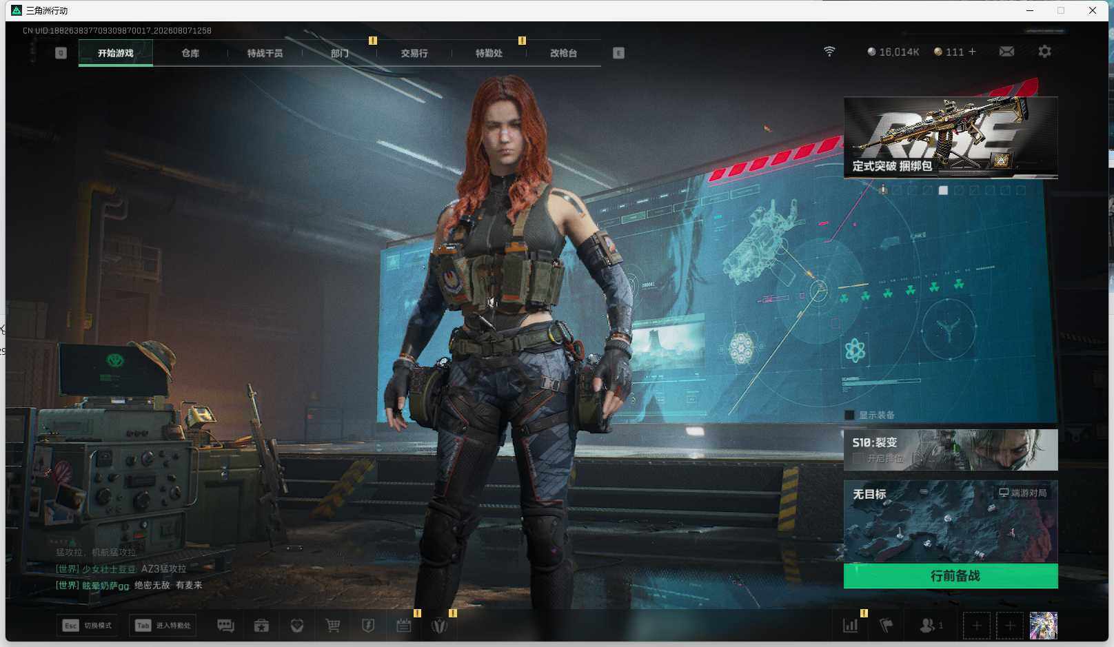The width and height of the screenshot is (1114, 647).
Task: Click the 三角洲行动 app icon in title bar
Action: pyautogui.click(x=17, y=10)
